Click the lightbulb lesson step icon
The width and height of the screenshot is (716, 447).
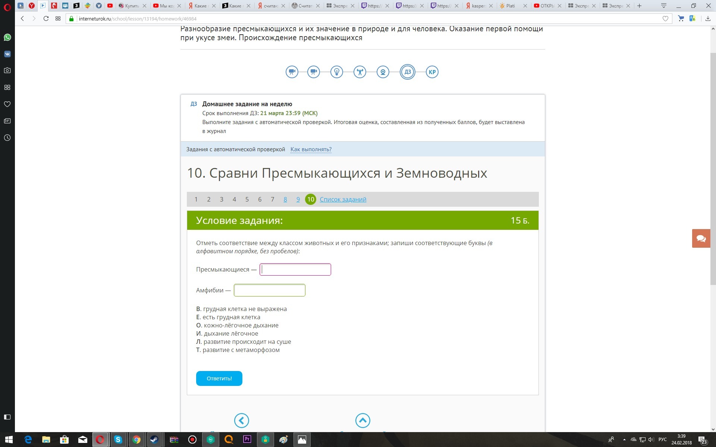pos(336,72)
